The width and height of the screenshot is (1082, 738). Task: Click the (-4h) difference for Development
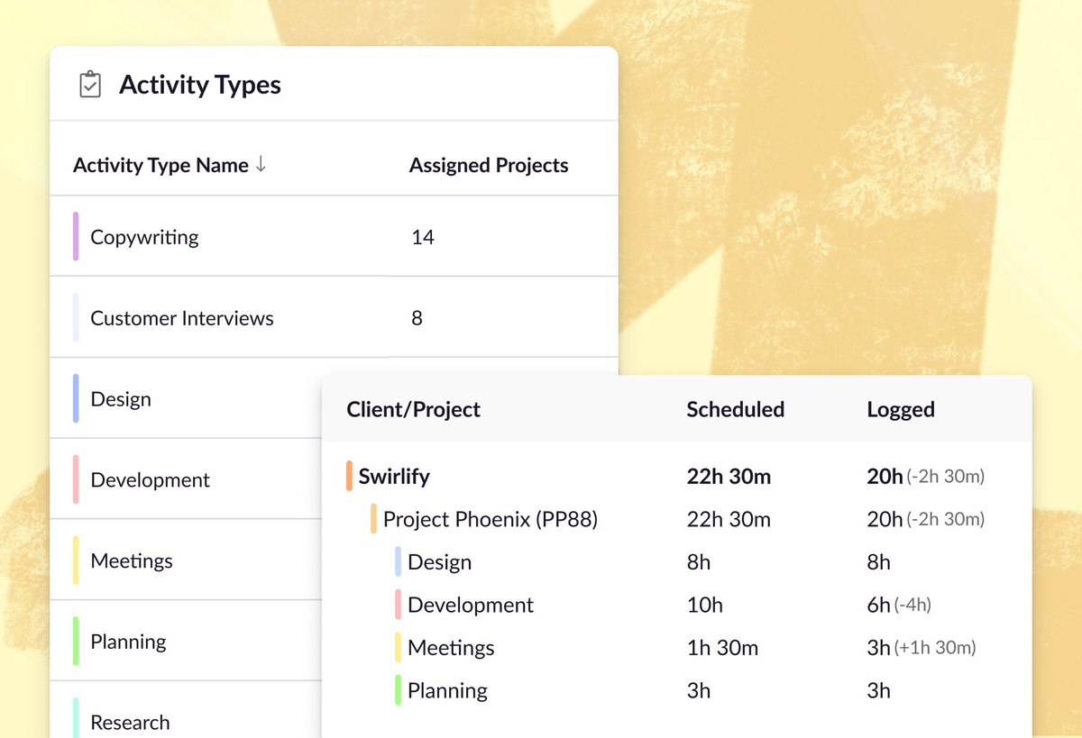(912, 606)
